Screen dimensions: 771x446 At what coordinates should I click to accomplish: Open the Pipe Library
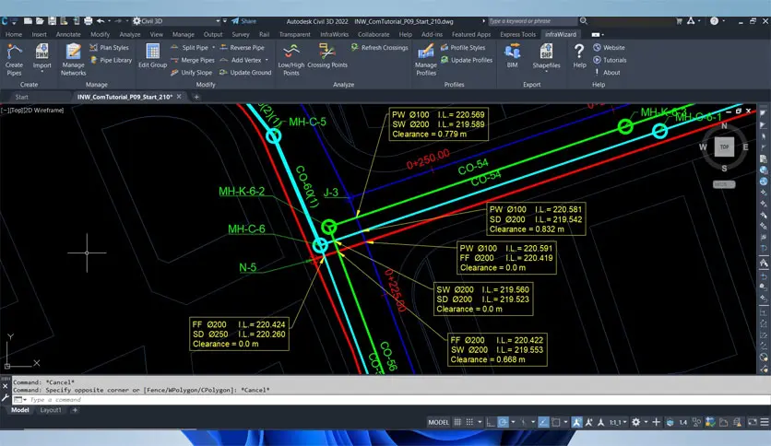(x=111, y=60)
